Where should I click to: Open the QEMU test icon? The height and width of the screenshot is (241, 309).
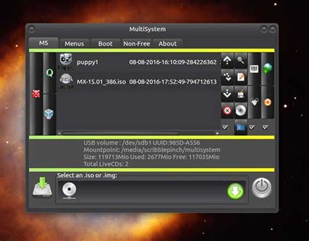50,73
